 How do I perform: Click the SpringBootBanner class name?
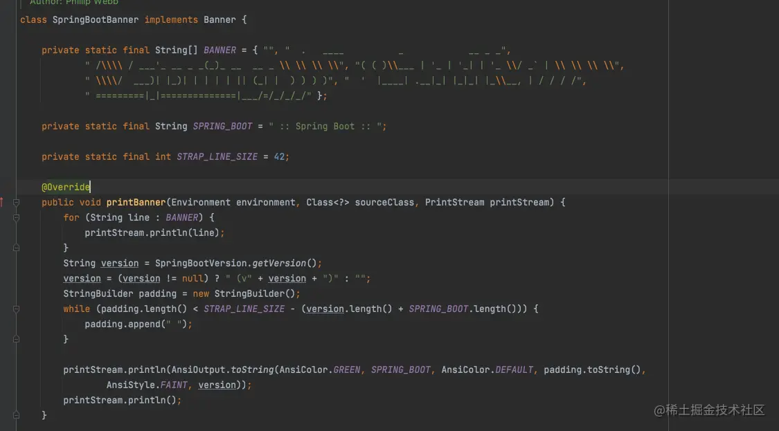pyautogui.click(x=96, y=20)
